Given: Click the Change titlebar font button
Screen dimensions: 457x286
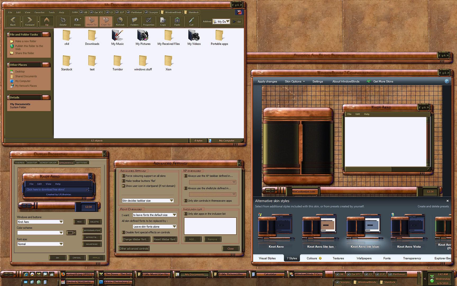Looking at the screenshot, I should pyautogui.click(x=136, y=239).
